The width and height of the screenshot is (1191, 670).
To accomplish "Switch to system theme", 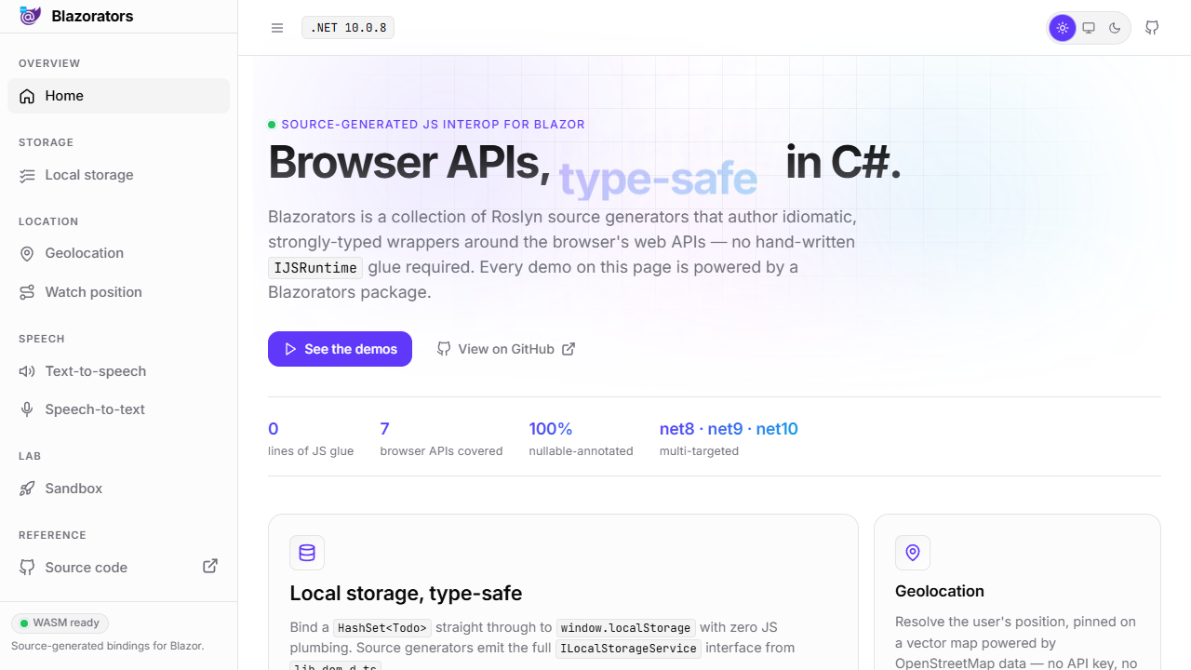I will point(1089,28).
